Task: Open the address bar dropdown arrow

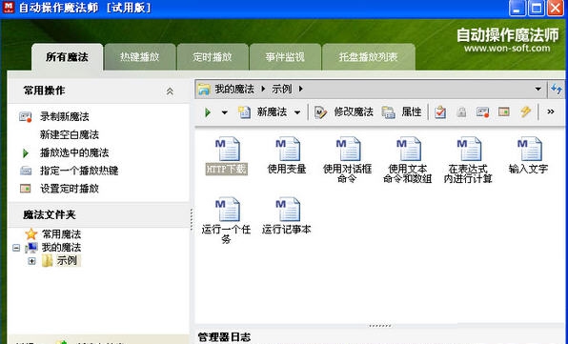Action: coord(538,89)
